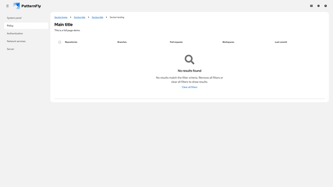This screenshot has height=187, width=333.
Task: Open the application launcher grid icon
Action: 311,6
